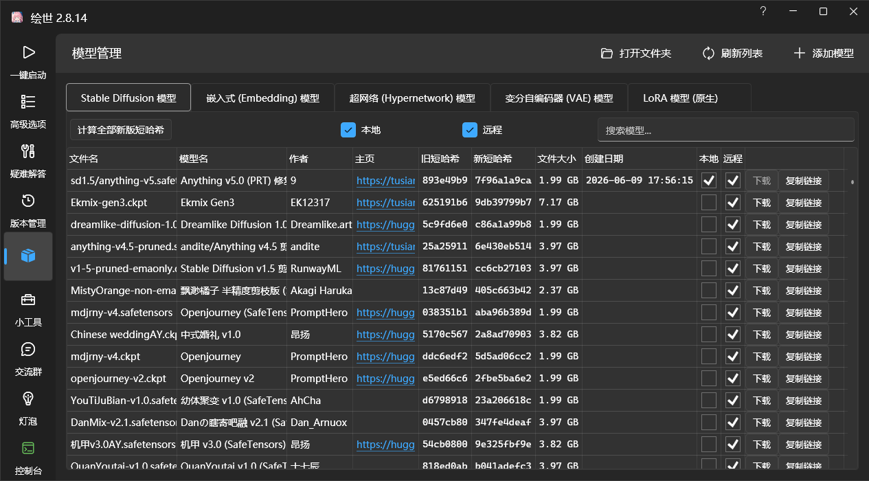
Task: Toggle 远程 checkbox for openjourney-v2.ckpt row
Action: pyautogui.click(x=733, y=379)
